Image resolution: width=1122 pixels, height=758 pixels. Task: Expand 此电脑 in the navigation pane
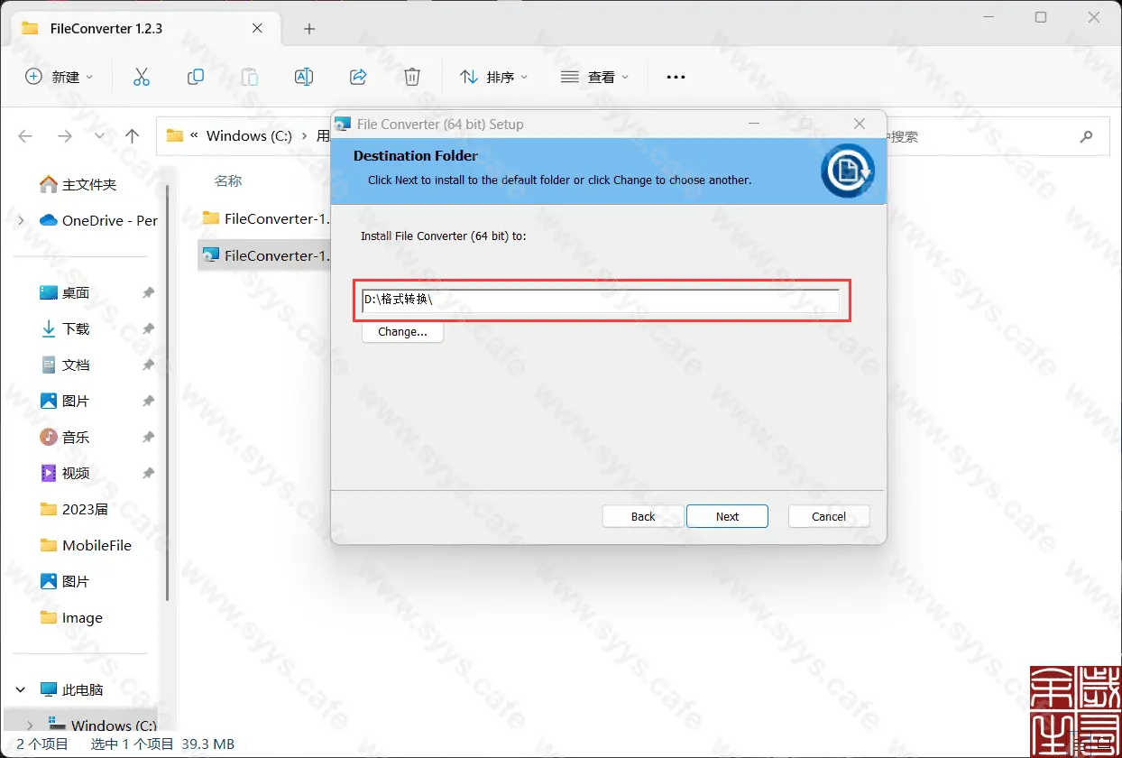pyautogui.click(x=20, y=689)
